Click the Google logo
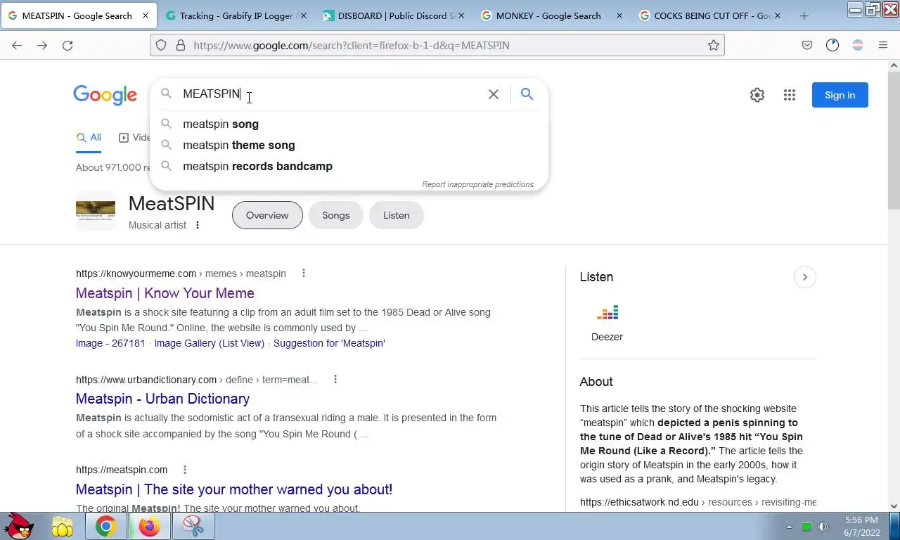Image resolution: width=900 pixels, height=540 pixels. 105,95
